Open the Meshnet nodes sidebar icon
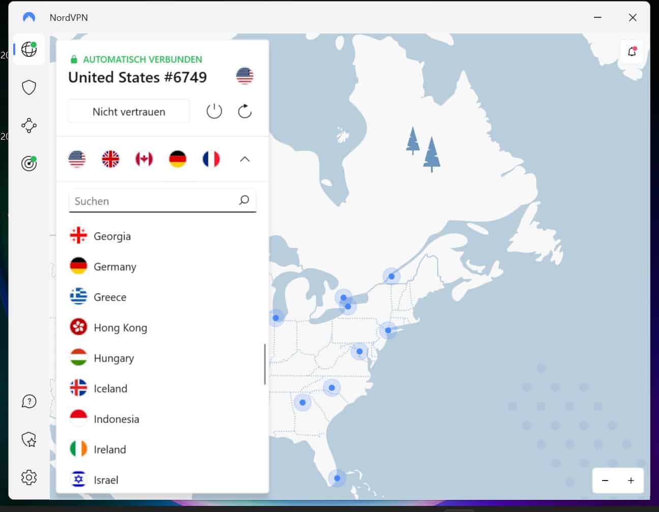659x512 pixels. [x=29, y=125]
